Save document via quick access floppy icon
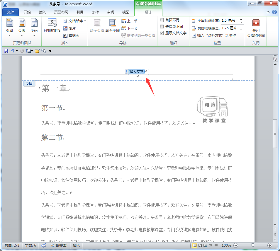This screenshot has width=280, height=251. [6, 51]
